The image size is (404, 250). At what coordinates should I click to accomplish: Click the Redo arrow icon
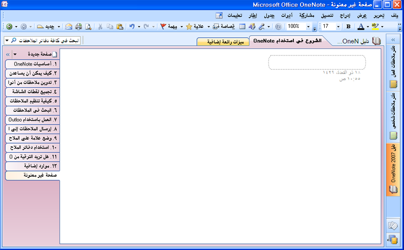pyautogui.click(x=146, y=27)
